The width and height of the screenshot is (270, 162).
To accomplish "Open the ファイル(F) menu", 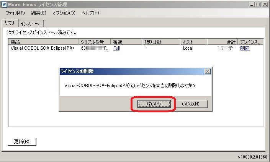I will point(15,13).
